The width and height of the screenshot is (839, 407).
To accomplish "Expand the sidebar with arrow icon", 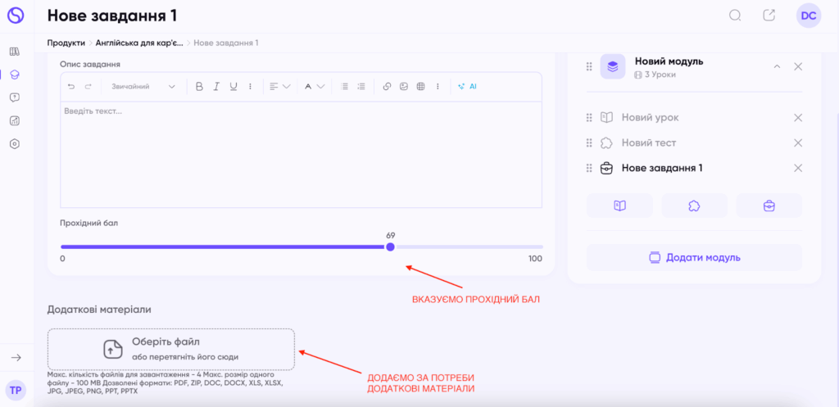I will 16,358.
